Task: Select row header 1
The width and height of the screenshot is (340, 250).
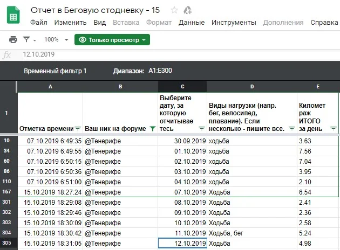Action: pyautogui.click(x=6, y=113)
